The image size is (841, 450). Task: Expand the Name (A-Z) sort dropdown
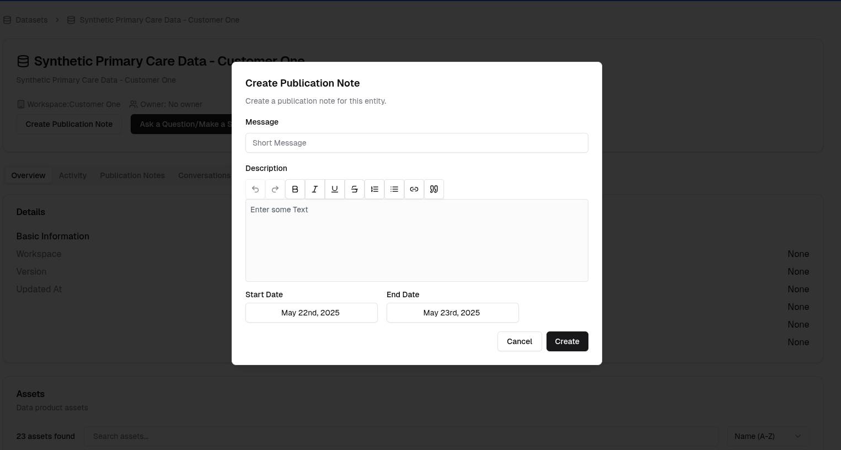click(768, 436)
